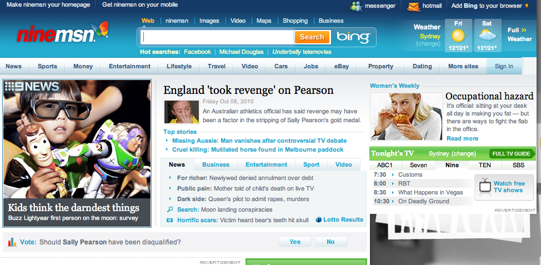Click the arrow beside Add Bing to your browser
This screenshot has height=265, width=541.
coord(527,6)
